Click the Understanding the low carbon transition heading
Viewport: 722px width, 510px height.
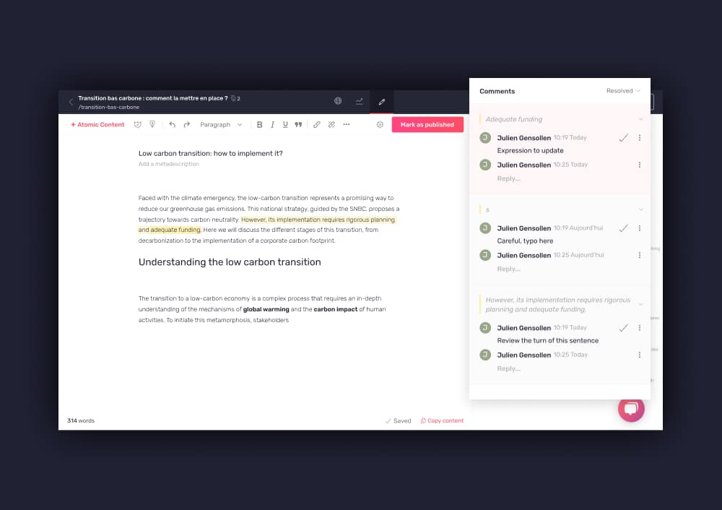click(230, 262)
